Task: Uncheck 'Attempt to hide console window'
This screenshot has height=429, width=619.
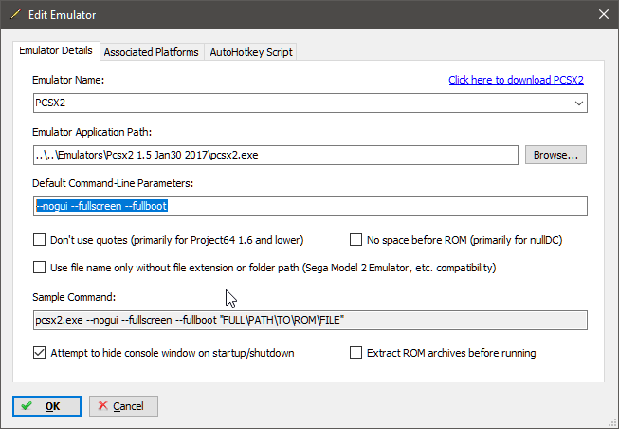Action: coord(39,353)
